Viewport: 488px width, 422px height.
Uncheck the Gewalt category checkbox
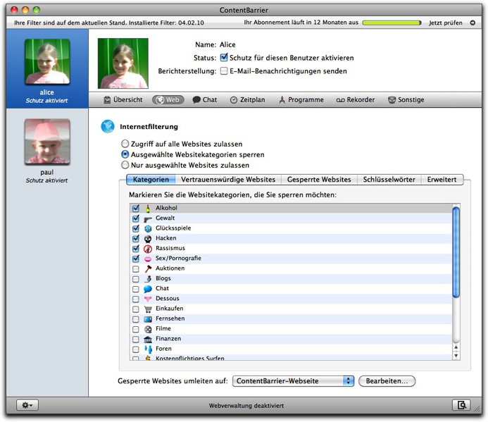[136, 218]
